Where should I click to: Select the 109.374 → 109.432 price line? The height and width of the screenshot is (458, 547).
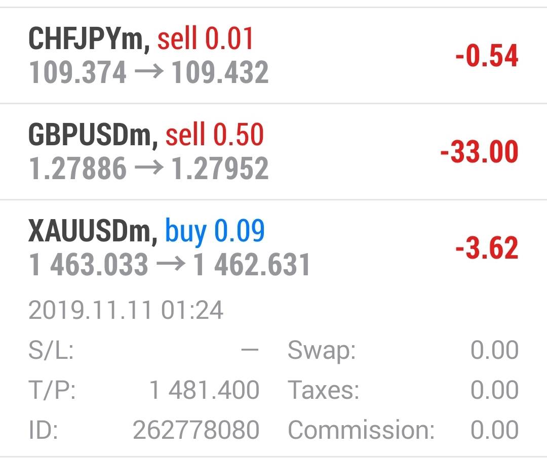point(148,73)
